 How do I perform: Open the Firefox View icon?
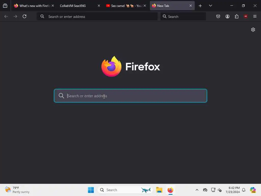(5, 6)
